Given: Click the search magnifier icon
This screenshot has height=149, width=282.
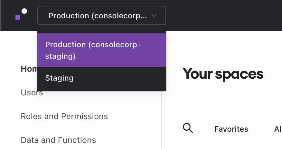Looking at the screenshot, I should click(x=188, y=128).
